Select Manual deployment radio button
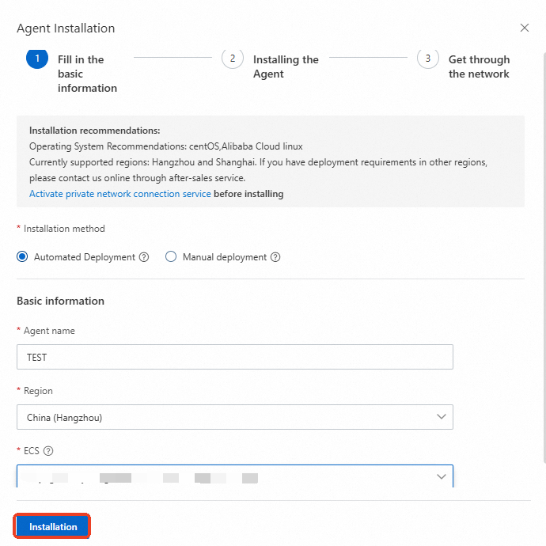Viewport: 546px width, 546px height. [171, 257]
